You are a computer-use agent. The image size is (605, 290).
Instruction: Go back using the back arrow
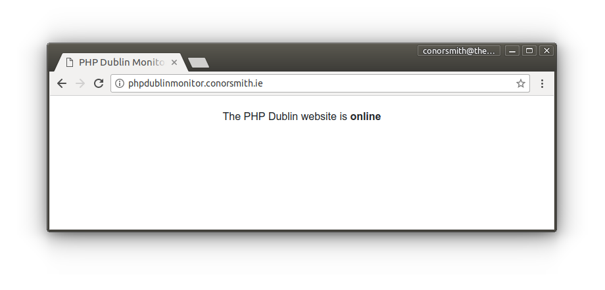click(62, 83)
